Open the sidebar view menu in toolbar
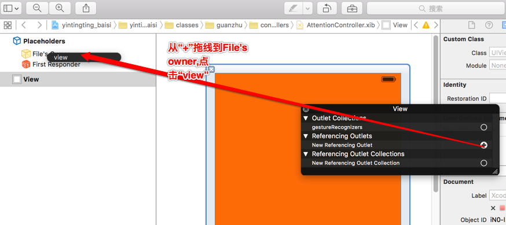The image size is (506, 225). (12, 8)
